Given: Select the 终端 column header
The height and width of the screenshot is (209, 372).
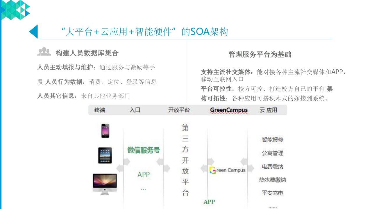Looking at the screenshot, I should pos(100,110).
